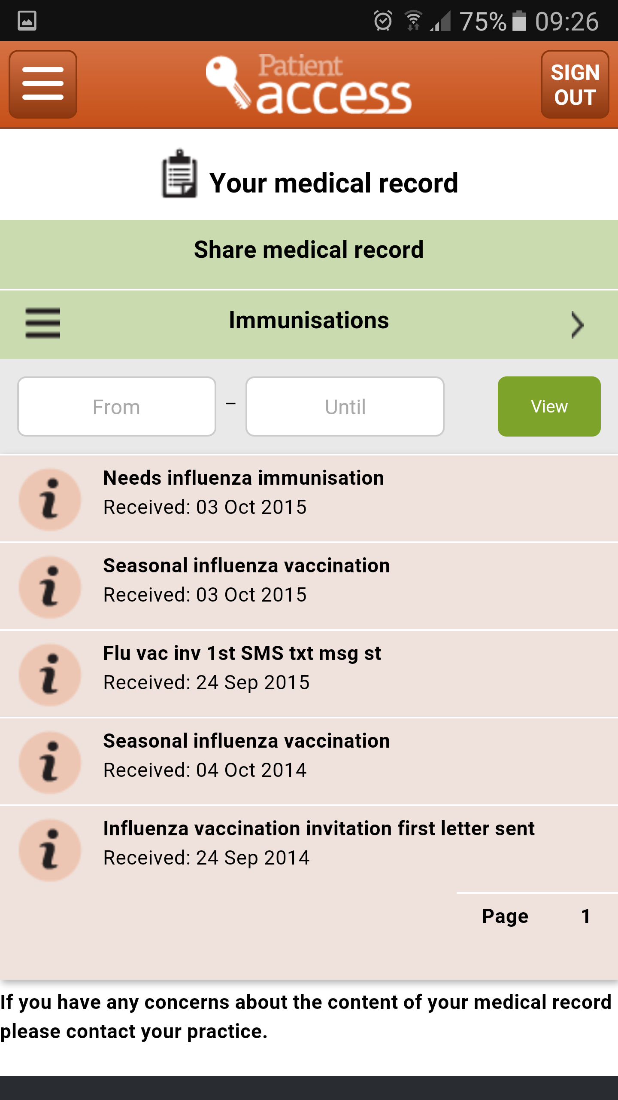Tap info icon for invitation first letter sent

point(50,850)
